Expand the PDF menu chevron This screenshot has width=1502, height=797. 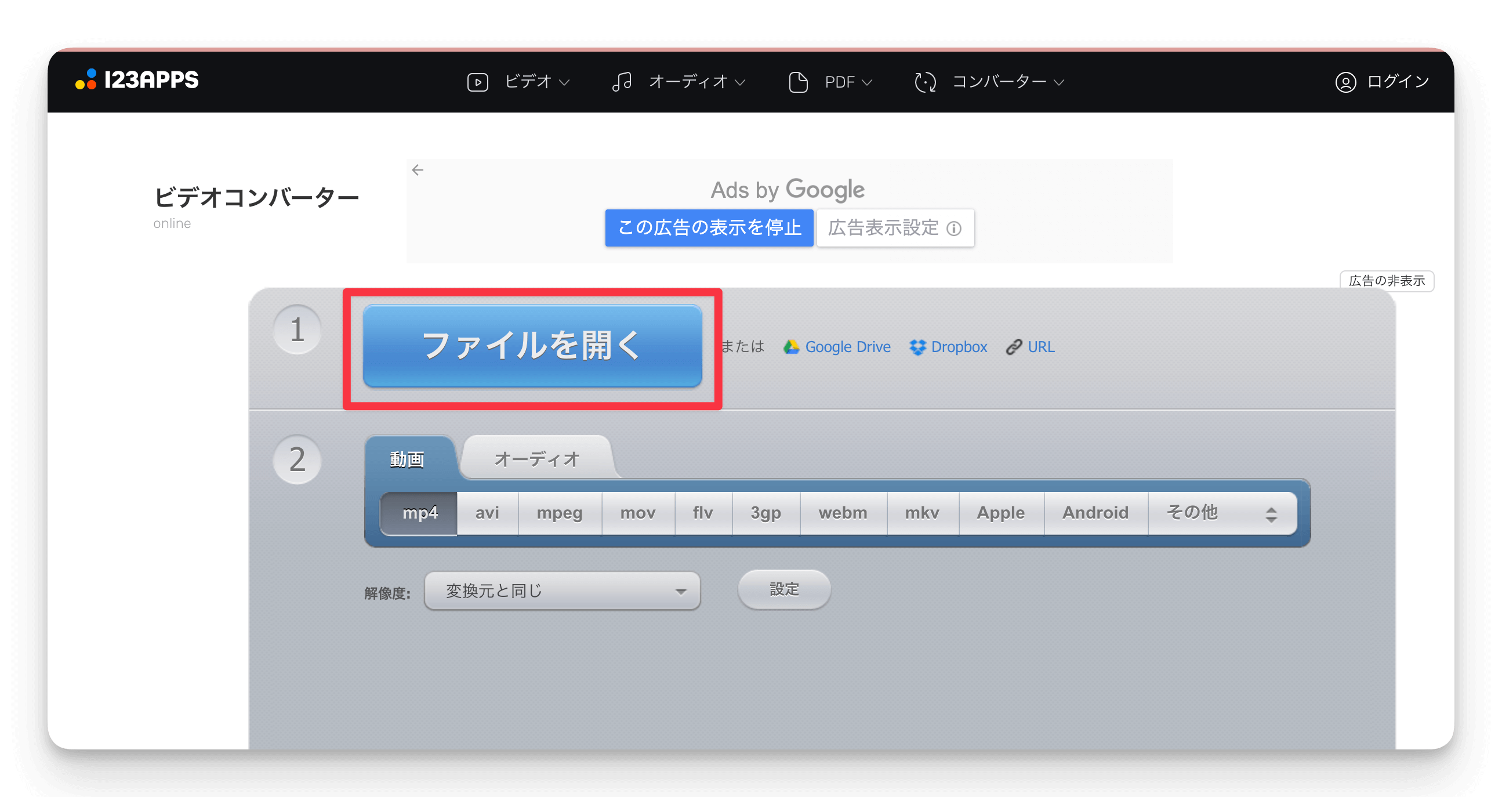click(867, 82)
